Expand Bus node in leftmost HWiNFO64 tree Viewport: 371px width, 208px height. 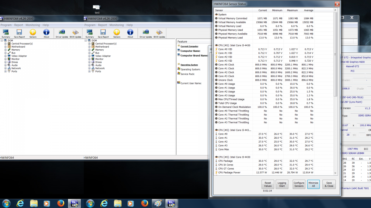click(x=6, y=53)
